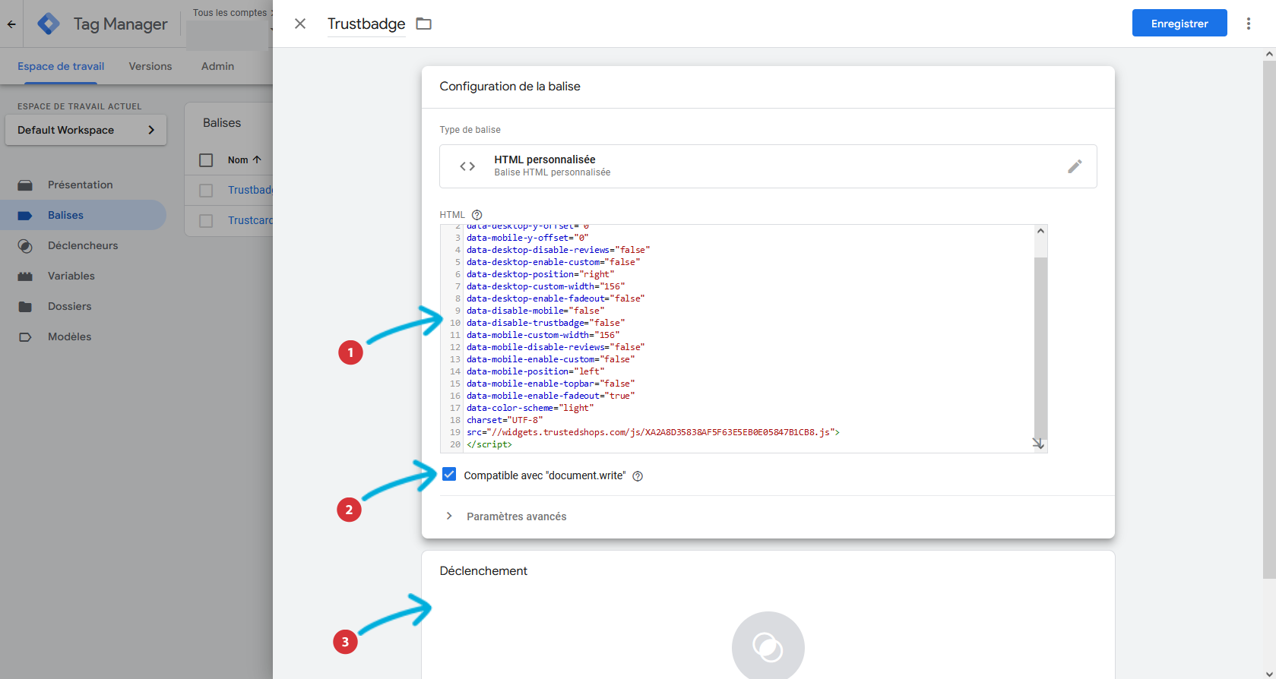This screenshot has width=1276, height=679.
Task: Click line data-disable-trustbadge="false" in code
Action: [x=546, y=323]
